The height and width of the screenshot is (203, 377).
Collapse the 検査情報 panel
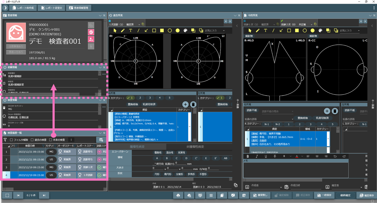click(100, 100)
